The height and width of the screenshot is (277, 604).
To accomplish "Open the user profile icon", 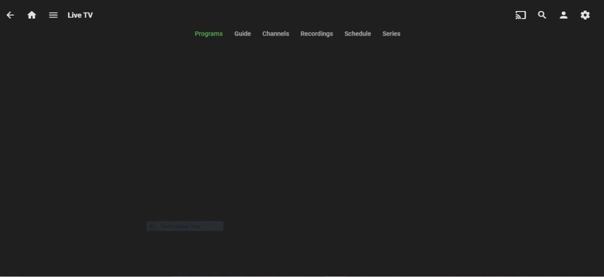I will point(564,15).
